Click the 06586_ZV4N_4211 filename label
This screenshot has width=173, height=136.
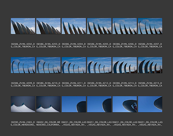74,84
